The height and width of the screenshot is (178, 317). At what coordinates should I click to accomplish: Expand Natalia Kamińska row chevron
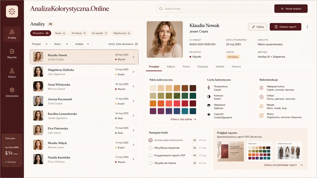[133, 159]
